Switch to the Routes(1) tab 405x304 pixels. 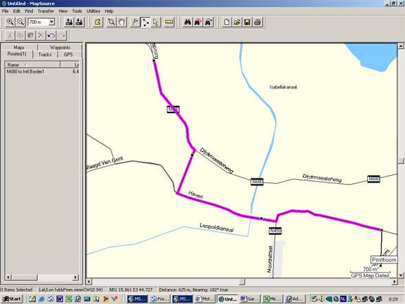pos(16,54)
